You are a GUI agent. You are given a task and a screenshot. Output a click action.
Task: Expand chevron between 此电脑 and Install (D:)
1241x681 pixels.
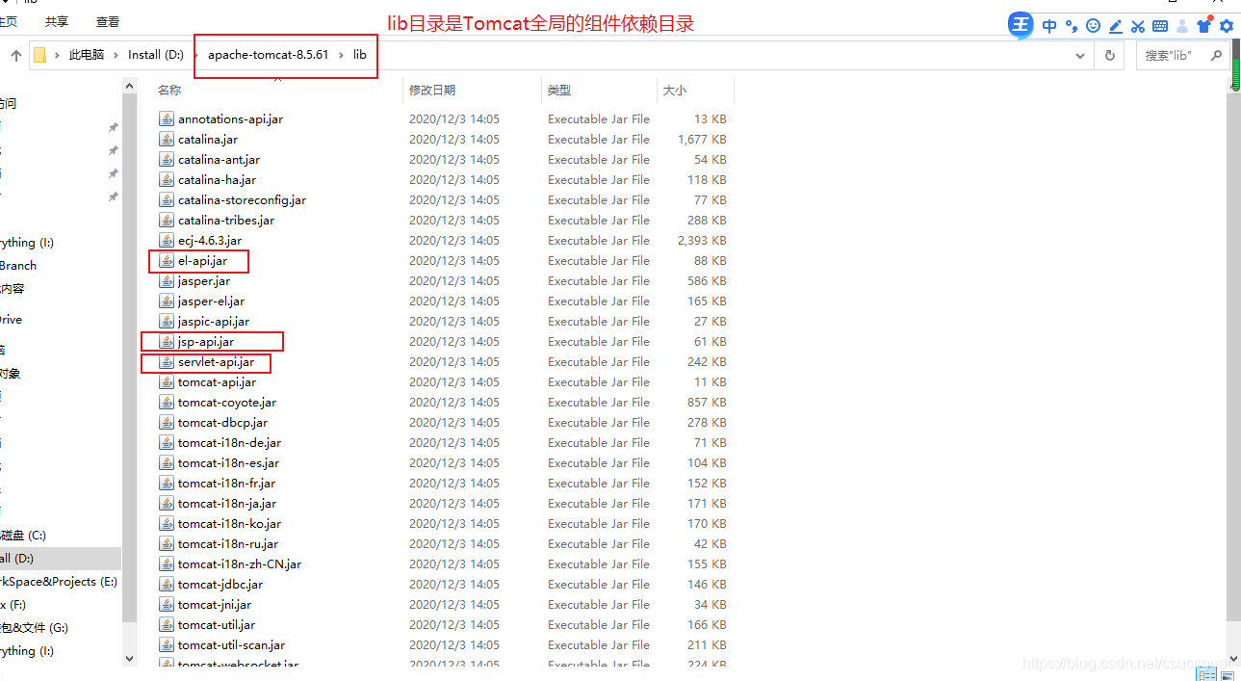[x=116, y=56]
